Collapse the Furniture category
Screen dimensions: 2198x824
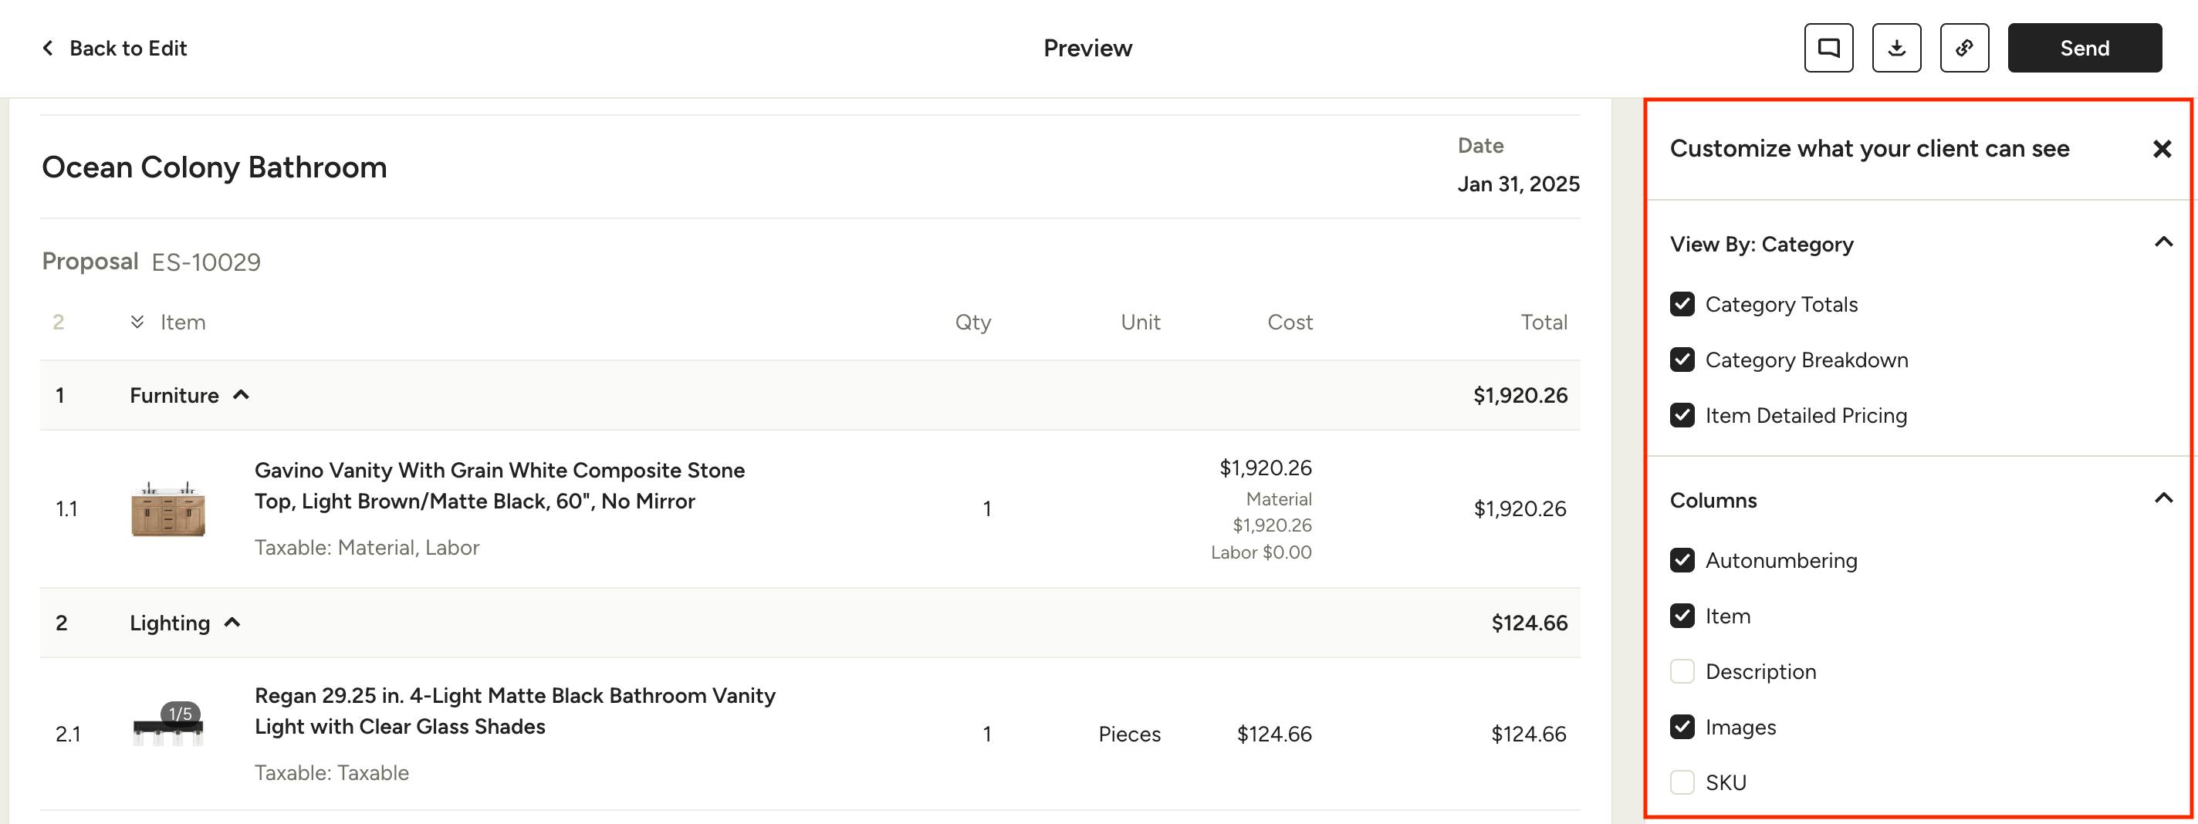[242, 395]
